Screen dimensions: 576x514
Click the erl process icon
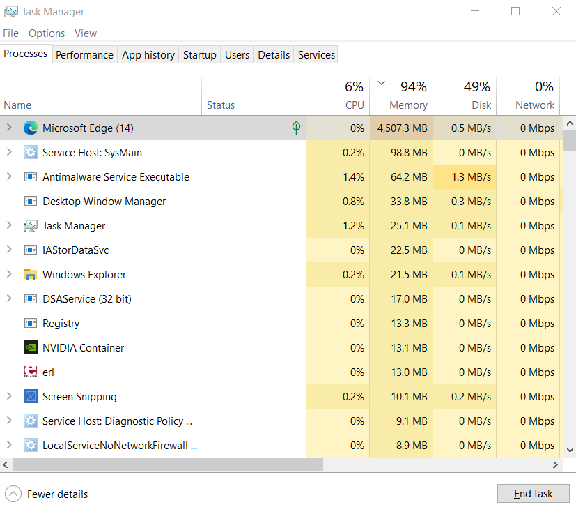(x=31, y=372)
